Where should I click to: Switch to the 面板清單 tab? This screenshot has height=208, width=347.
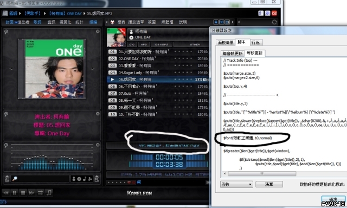(226, 43)
